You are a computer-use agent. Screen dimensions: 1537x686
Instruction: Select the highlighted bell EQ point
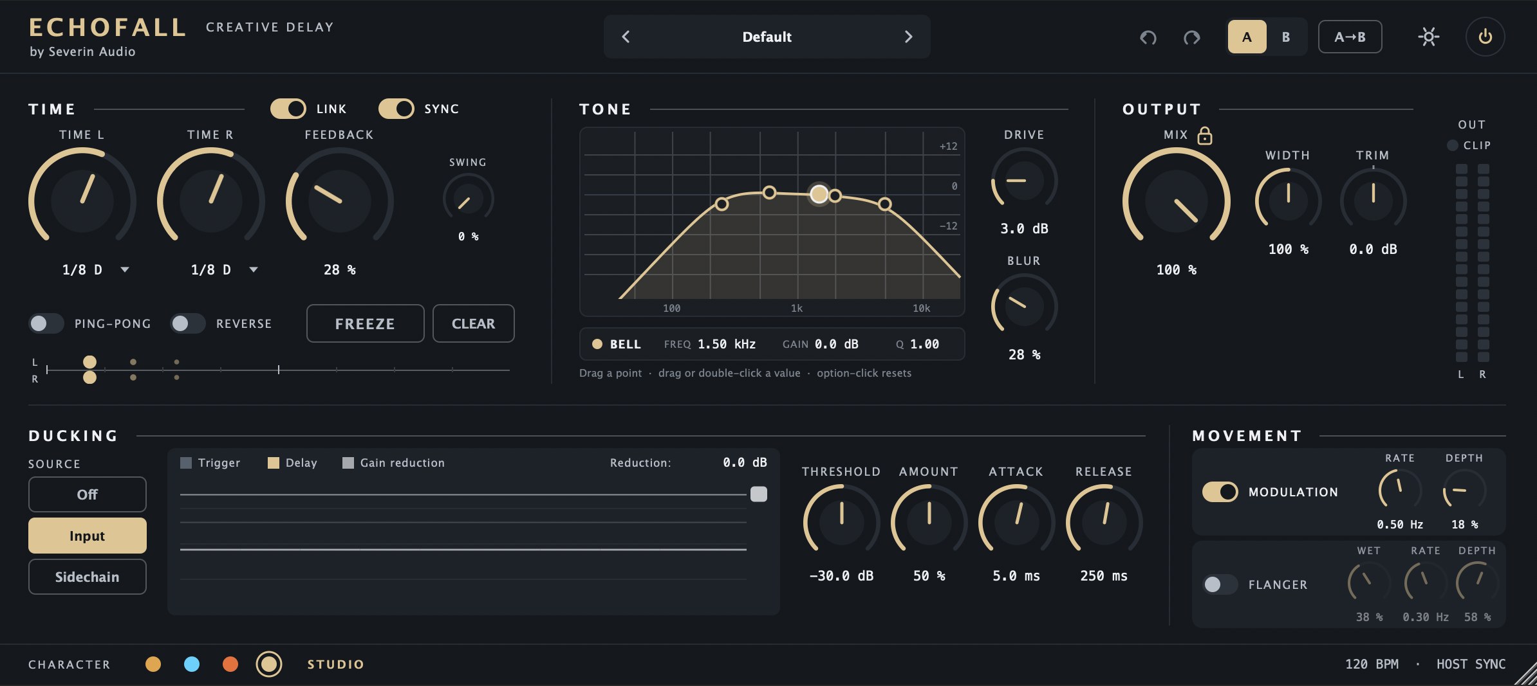pyautogui.click(x=819, y=194)
